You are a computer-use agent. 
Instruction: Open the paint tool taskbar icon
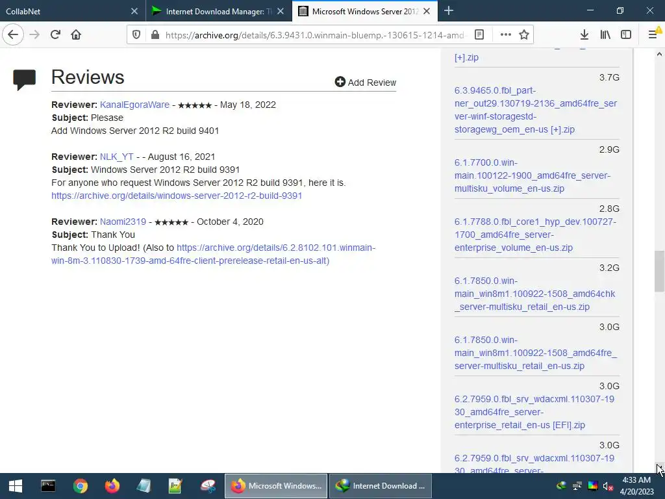(208, 486)
